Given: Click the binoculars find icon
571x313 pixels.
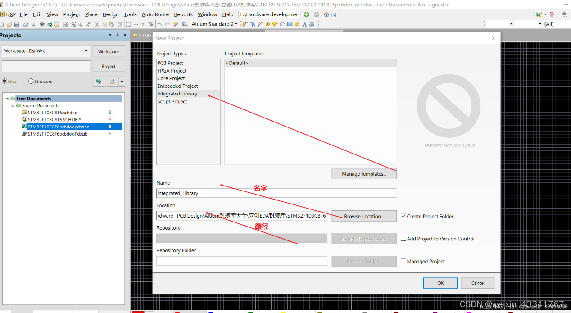Looking at the screenshot, I should coord(565,14).
